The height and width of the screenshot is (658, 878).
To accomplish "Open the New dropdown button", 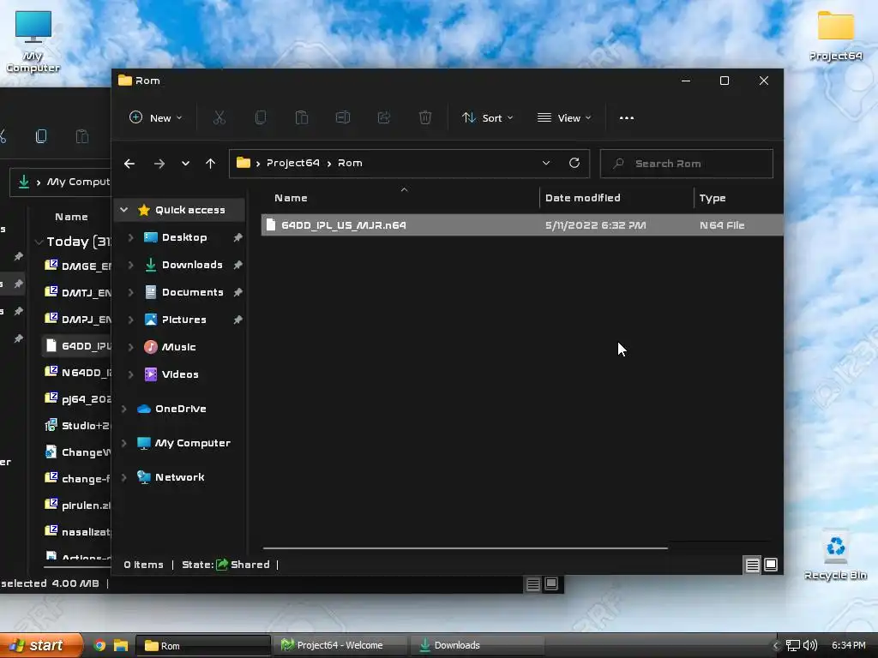I will point(156,118).
